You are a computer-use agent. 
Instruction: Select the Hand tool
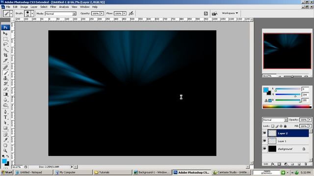point(5,146)
